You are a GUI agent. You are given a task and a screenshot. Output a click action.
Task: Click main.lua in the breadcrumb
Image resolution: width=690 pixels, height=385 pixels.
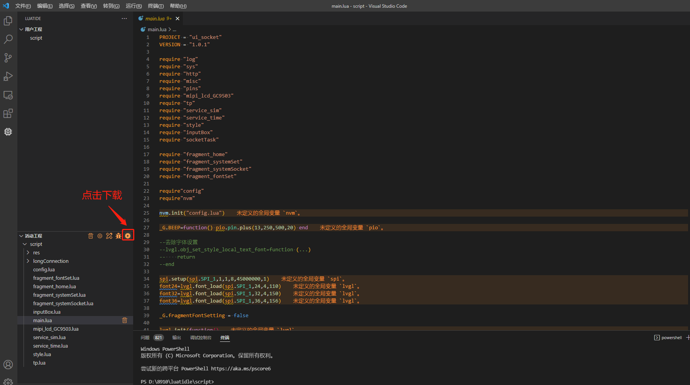[x=157, y=29]
